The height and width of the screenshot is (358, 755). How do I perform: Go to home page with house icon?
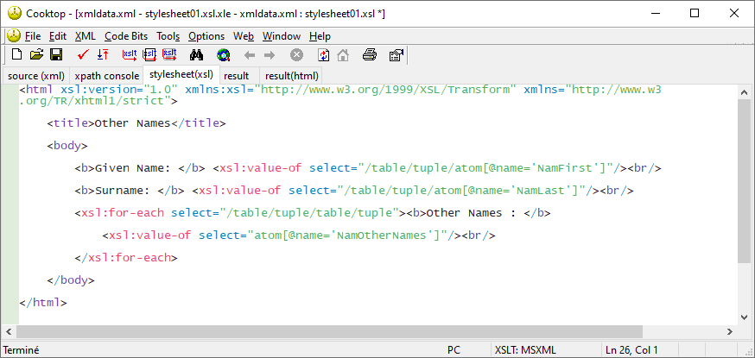point(343,55)
